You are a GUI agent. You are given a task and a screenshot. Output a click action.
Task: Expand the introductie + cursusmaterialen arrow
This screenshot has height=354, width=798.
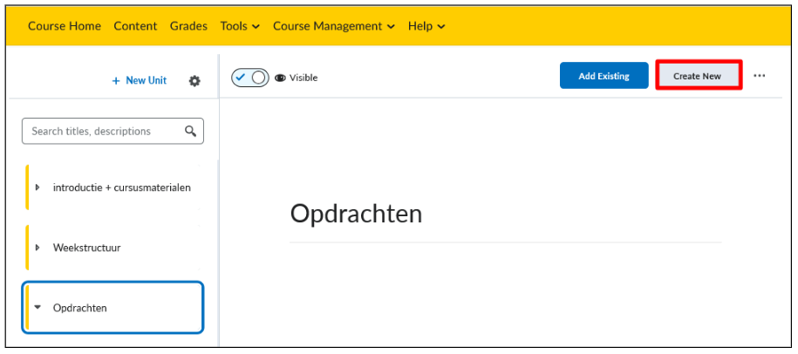pyautogui.click(x=38, y=187)
